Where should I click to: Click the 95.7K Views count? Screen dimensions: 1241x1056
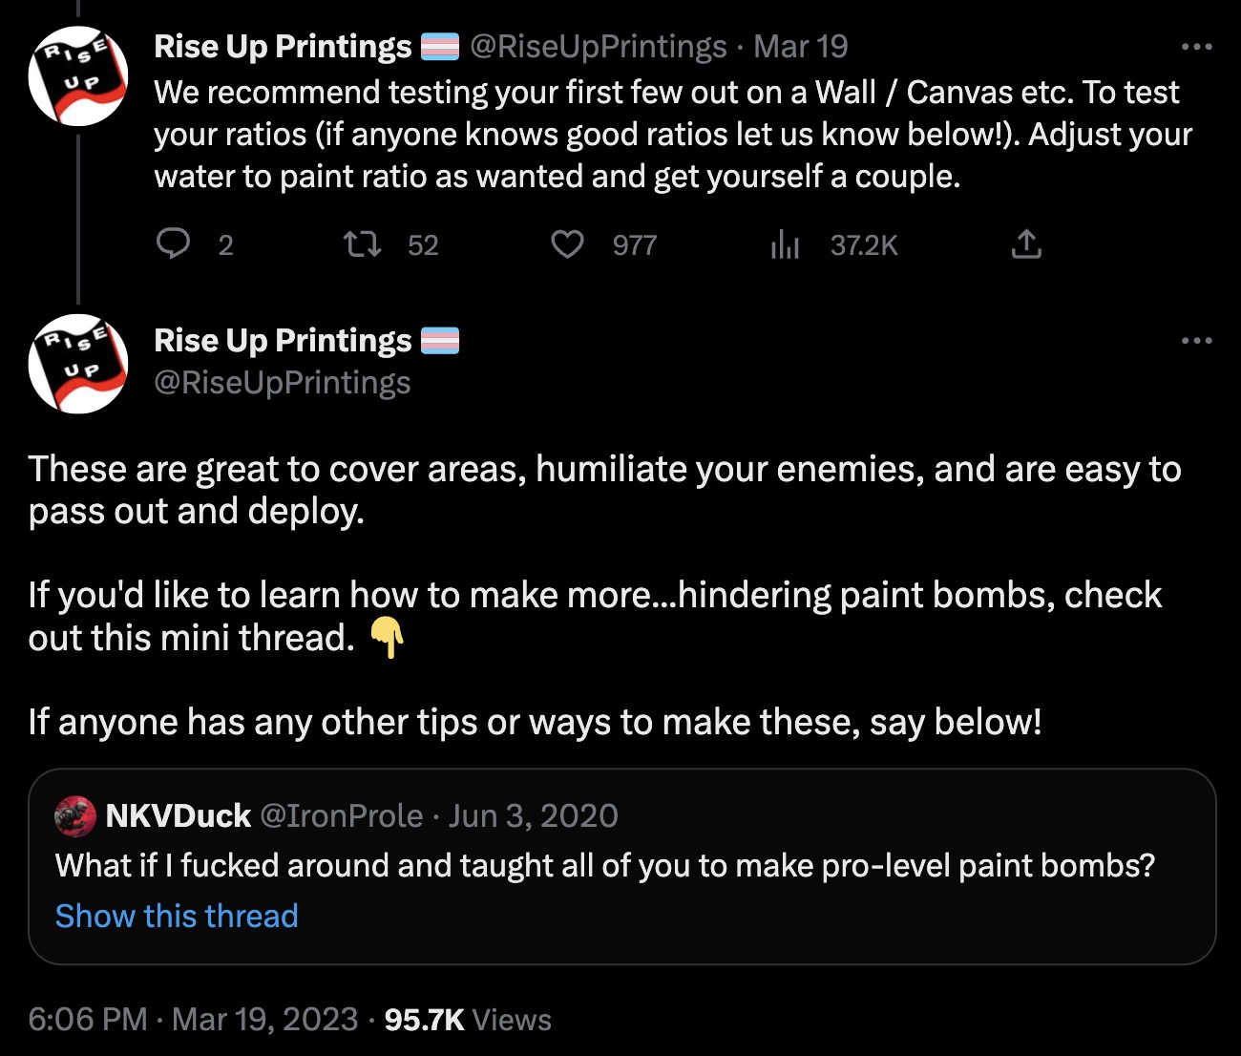click(467, 1020)
